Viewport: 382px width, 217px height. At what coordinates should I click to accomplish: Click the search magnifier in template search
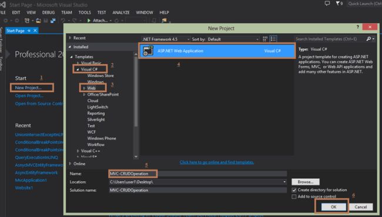click(x=368, y=39)
